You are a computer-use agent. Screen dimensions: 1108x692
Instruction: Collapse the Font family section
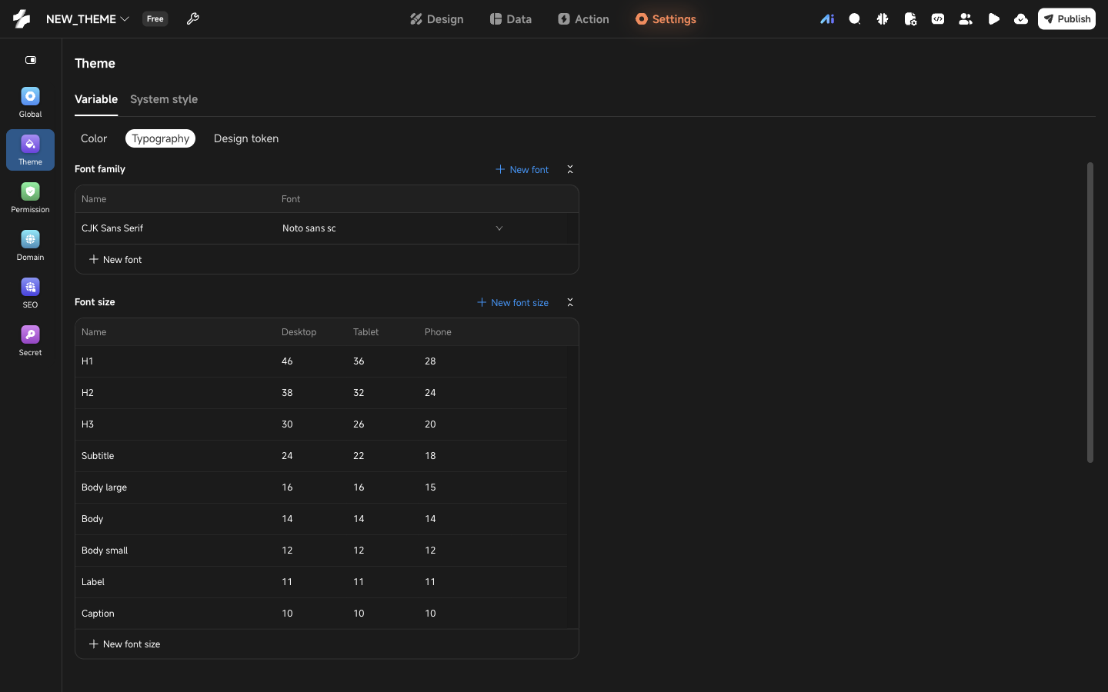pos(570,169)
